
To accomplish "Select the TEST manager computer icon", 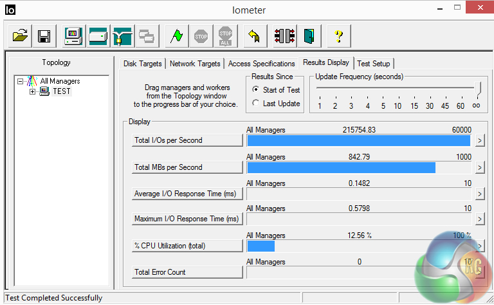I will 44,91.
